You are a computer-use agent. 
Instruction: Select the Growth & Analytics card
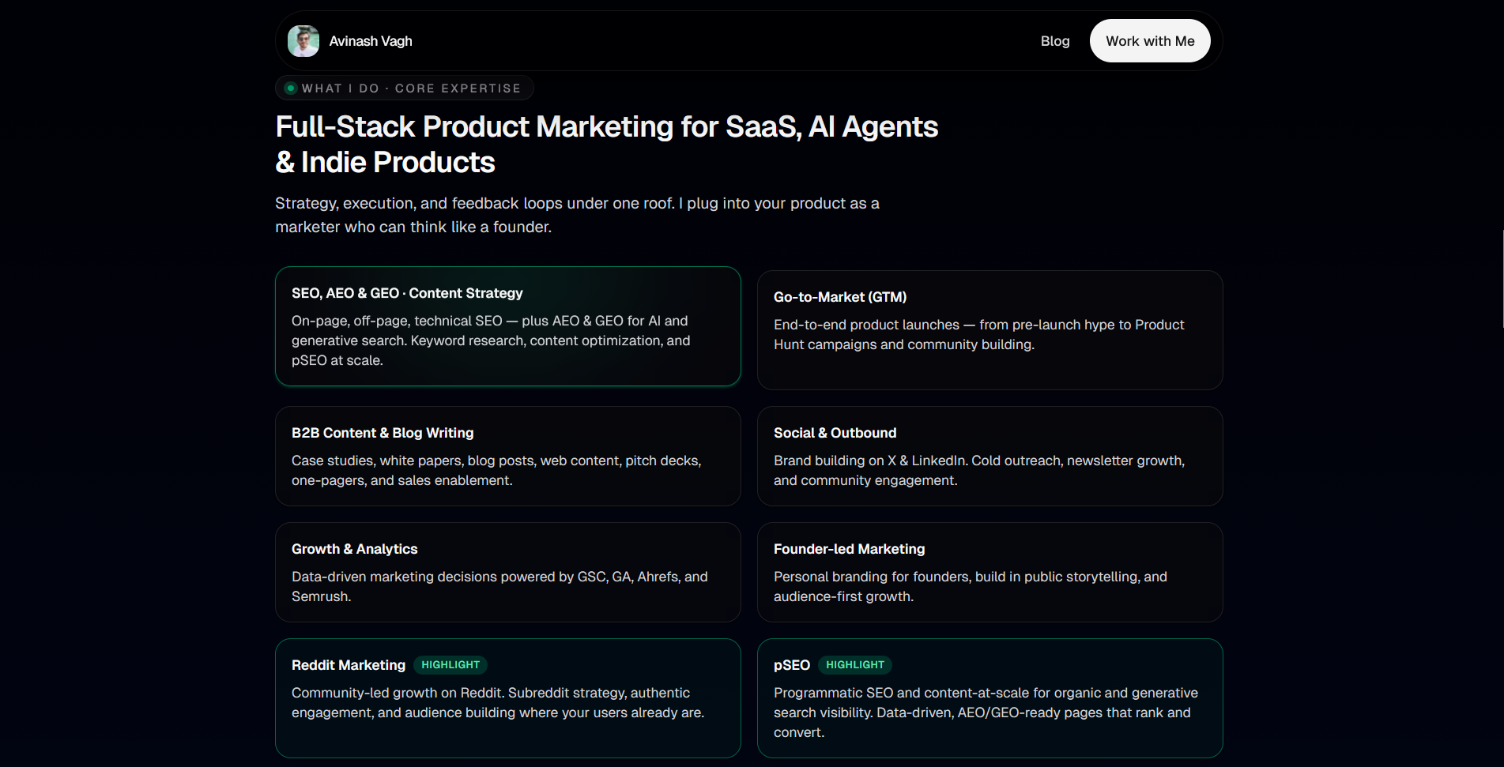point(507,572)
